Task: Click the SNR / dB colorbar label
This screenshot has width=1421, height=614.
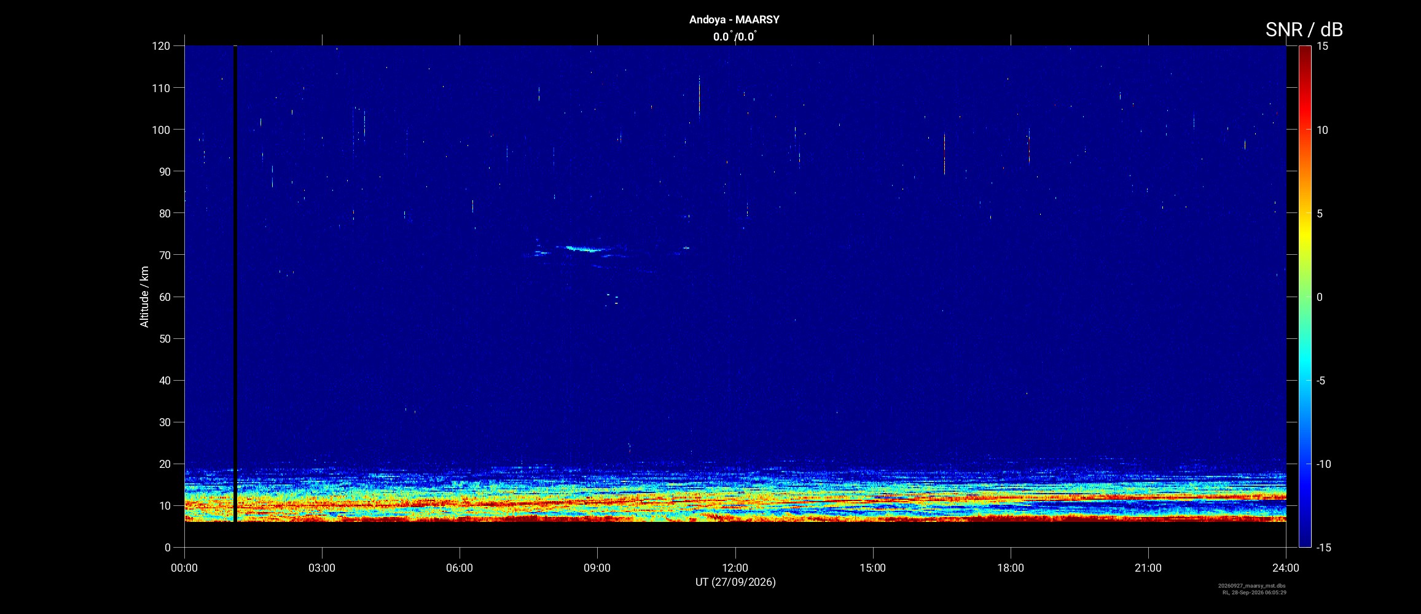Action: coord(1304,29)
